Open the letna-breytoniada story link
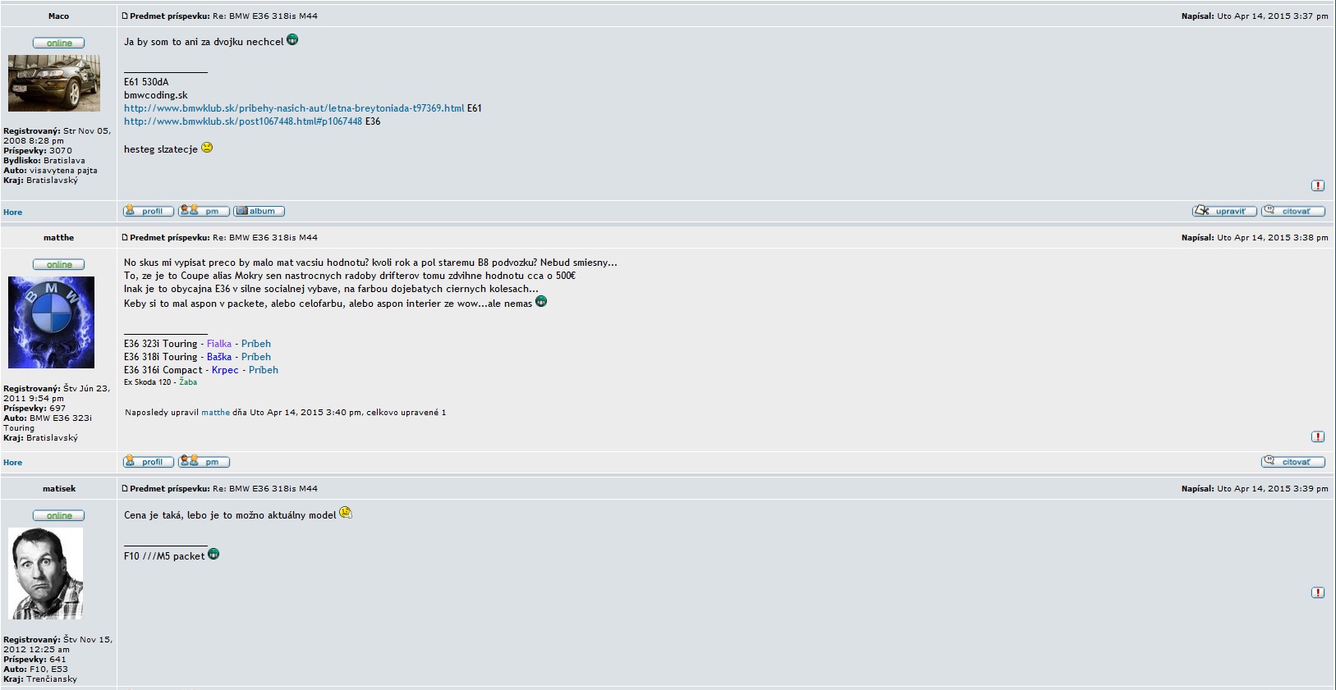 click(x=294, y=108)
